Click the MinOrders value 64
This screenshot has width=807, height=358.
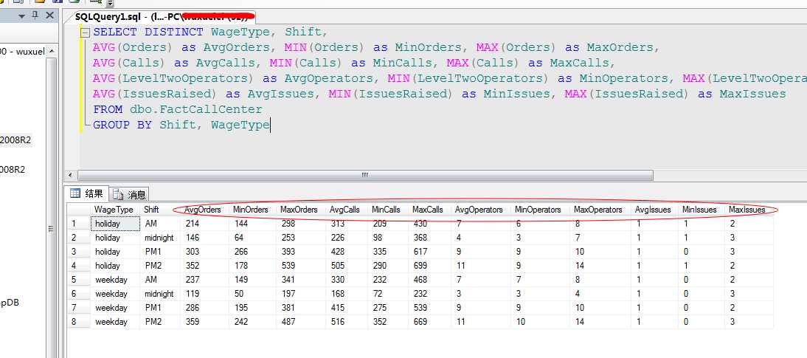click(x=253, y=238)
